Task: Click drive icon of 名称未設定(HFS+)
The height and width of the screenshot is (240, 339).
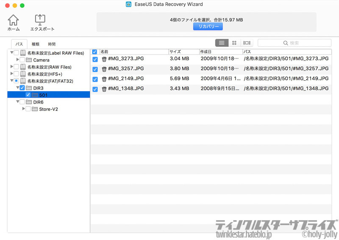Action: click(x=23, y=74)
